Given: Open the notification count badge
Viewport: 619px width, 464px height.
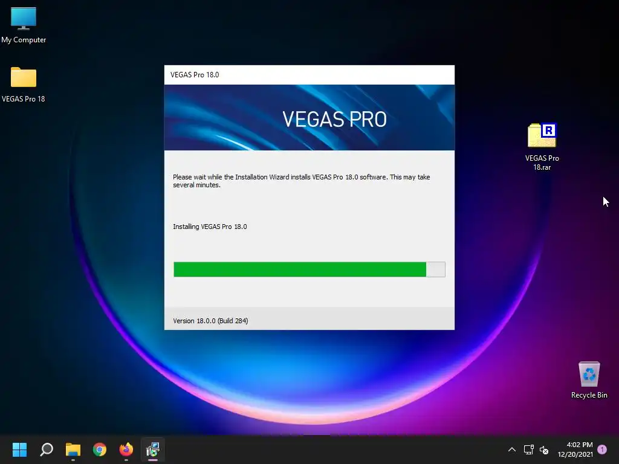Looking at the screenshot, I should pos(602,449).
